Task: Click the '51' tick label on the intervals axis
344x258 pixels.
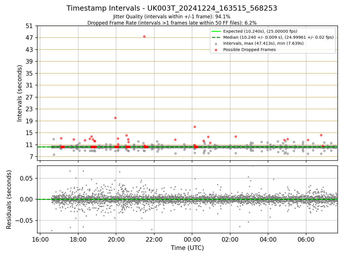Action: point(29,26)
